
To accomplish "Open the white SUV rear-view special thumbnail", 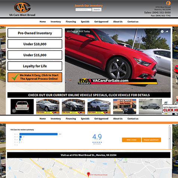I will 22,107.
